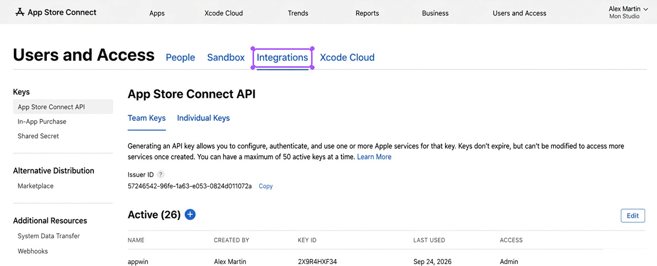Click the NAME column header
The width and height of the screenshot is (657, 266).
click(136, 240)
